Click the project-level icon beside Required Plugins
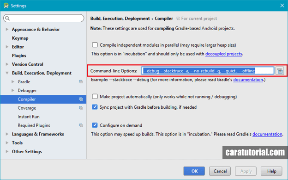 point(81,125)
